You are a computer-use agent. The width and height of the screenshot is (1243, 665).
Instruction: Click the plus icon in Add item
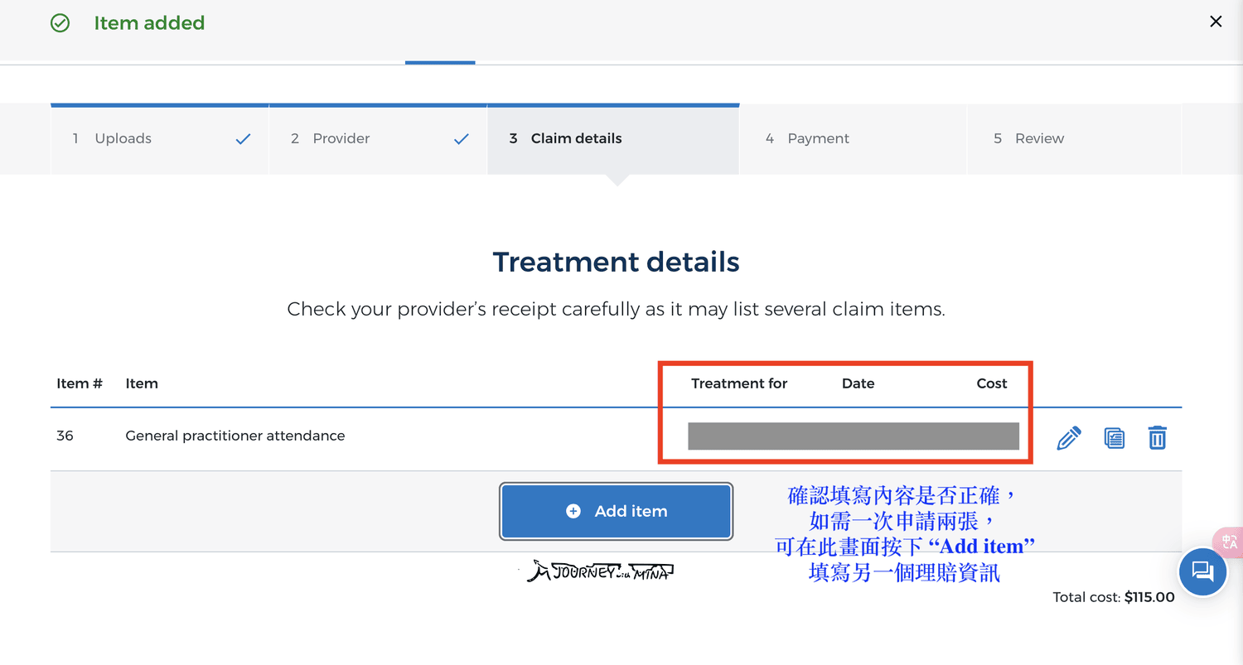573,512
